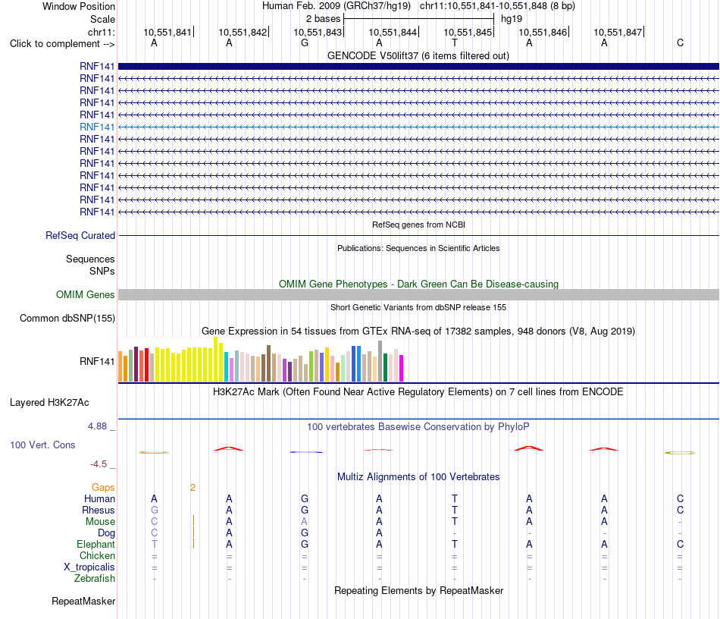Viewport: 720px width, 619px height.
Task: Click the light-blue highlighted RNF141 transcript label
Action: (x=97, y=127)
